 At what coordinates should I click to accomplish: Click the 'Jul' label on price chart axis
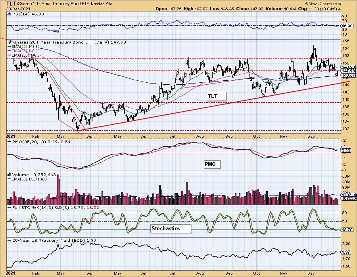[x=173, y=137]
